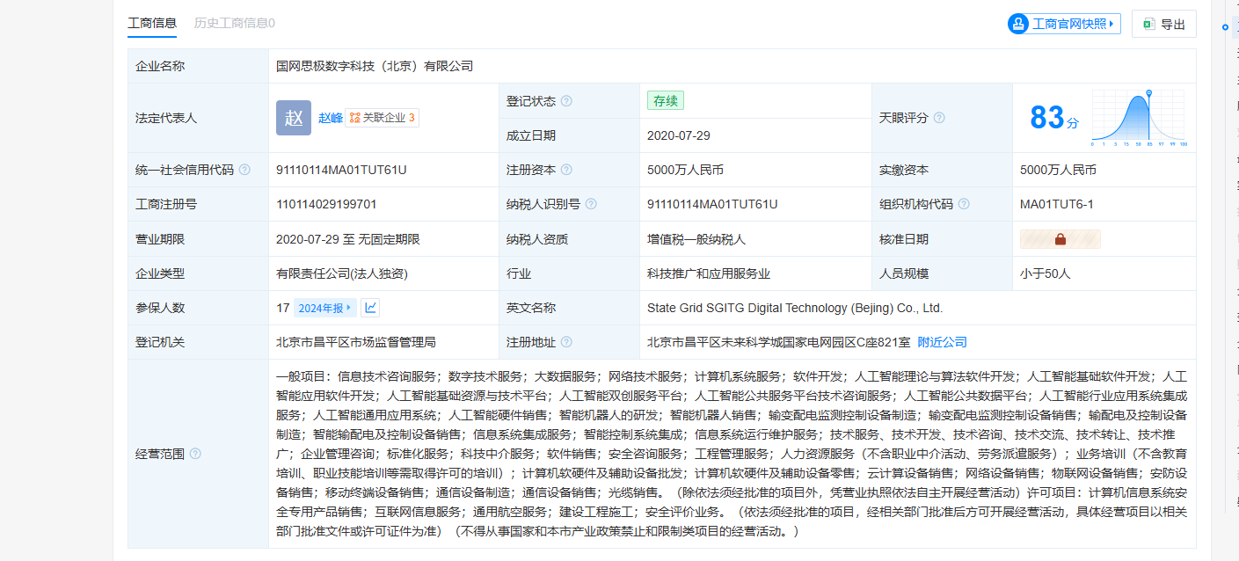1239x561 pixels.
Task: Click 有限责任公司(法人独资) company type
Action: coord(342,273)
